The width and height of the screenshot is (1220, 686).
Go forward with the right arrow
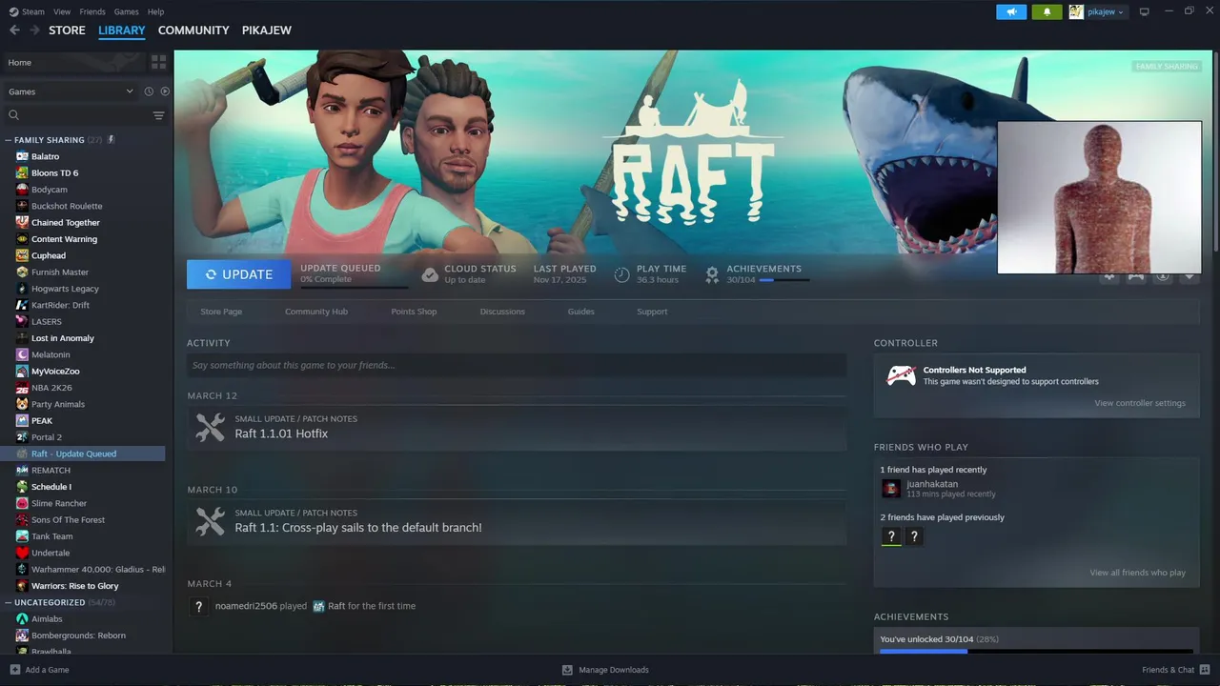[33, 30]
